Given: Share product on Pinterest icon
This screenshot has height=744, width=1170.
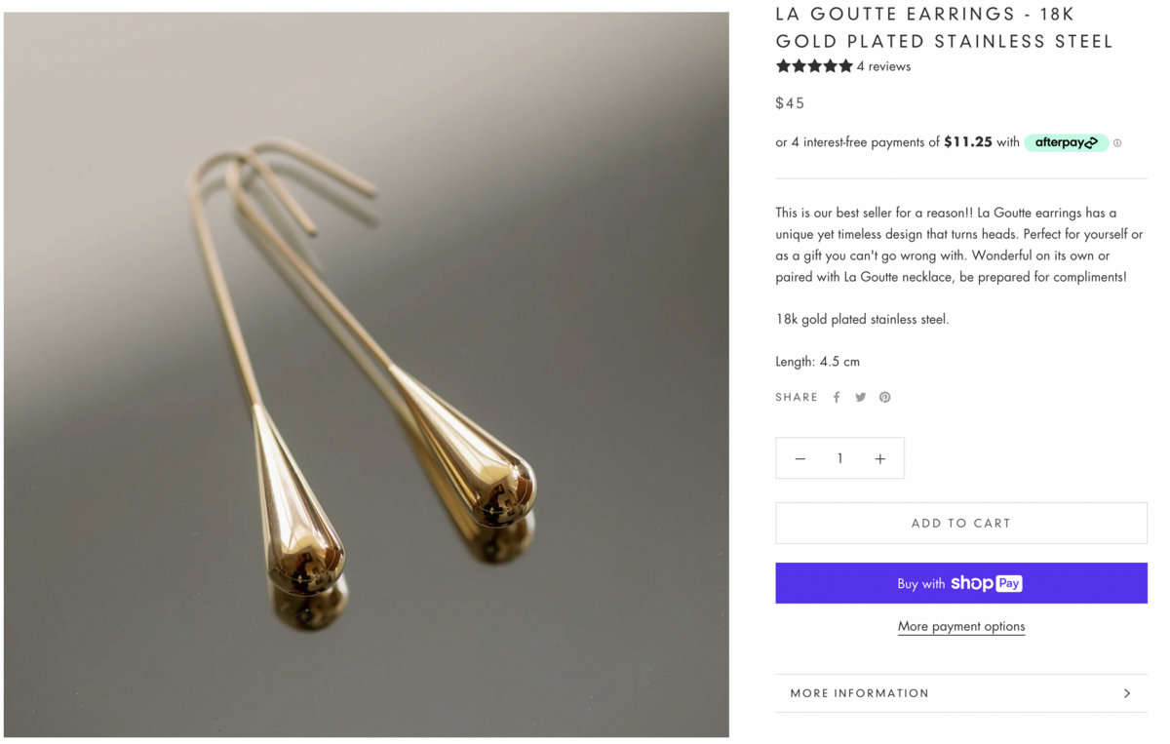Looking at the screenshot, I should coord(885,397).
